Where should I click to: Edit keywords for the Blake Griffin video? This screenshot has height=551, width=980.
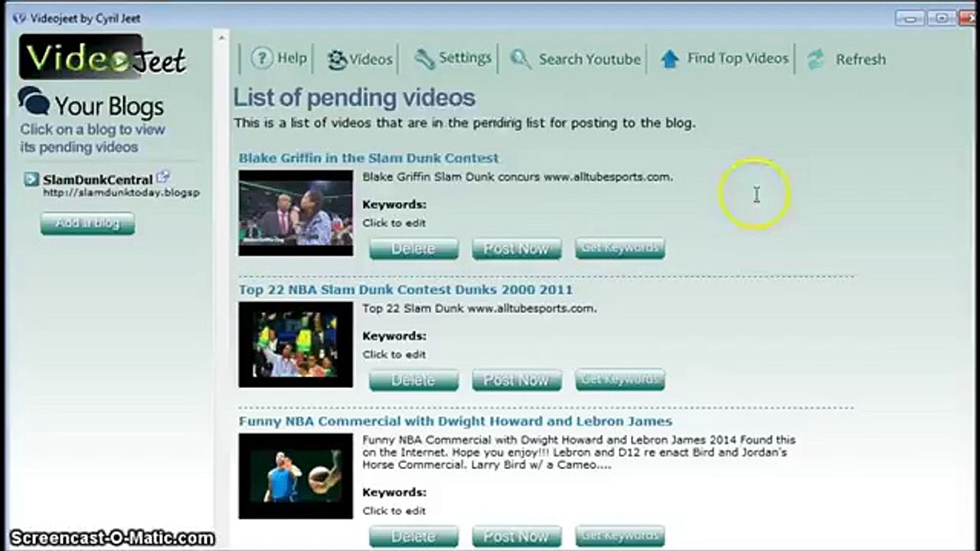[394, 223]
